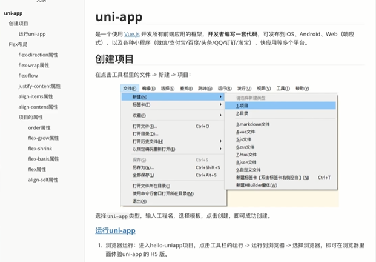Image resolution: width=376 pixels, height=262 pixels.
Task: Choose 以指定编码重新打开(E) entry
Action: click(x=173, y=149)
